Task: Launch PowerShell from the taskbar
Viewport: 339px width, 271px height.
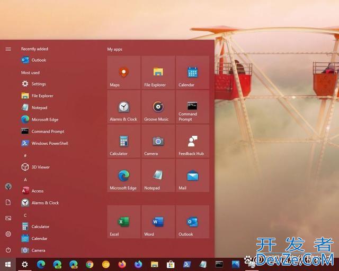Action: (187, 264)
